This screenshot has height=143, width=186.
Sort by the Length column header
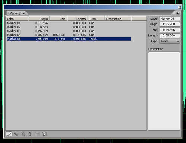point(77,19)
